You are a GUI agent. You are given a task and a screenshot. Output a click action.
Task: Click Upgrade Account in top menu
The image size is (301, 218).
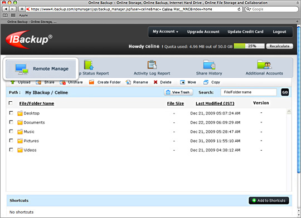203,32
